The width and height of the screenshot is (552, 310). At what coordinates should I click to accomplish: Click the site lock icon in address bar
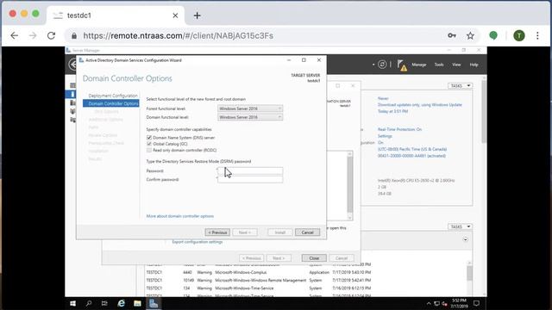point(74,35)
